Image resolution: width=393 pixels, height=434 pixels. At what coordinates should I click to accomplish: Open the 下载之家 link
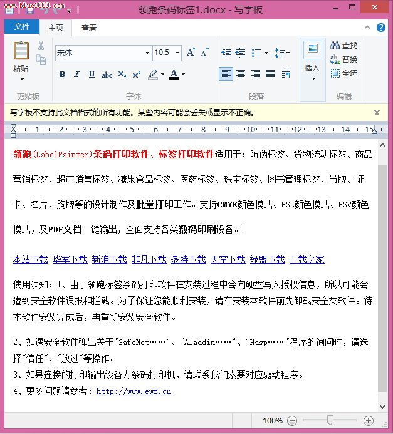(x=307, y=259)
